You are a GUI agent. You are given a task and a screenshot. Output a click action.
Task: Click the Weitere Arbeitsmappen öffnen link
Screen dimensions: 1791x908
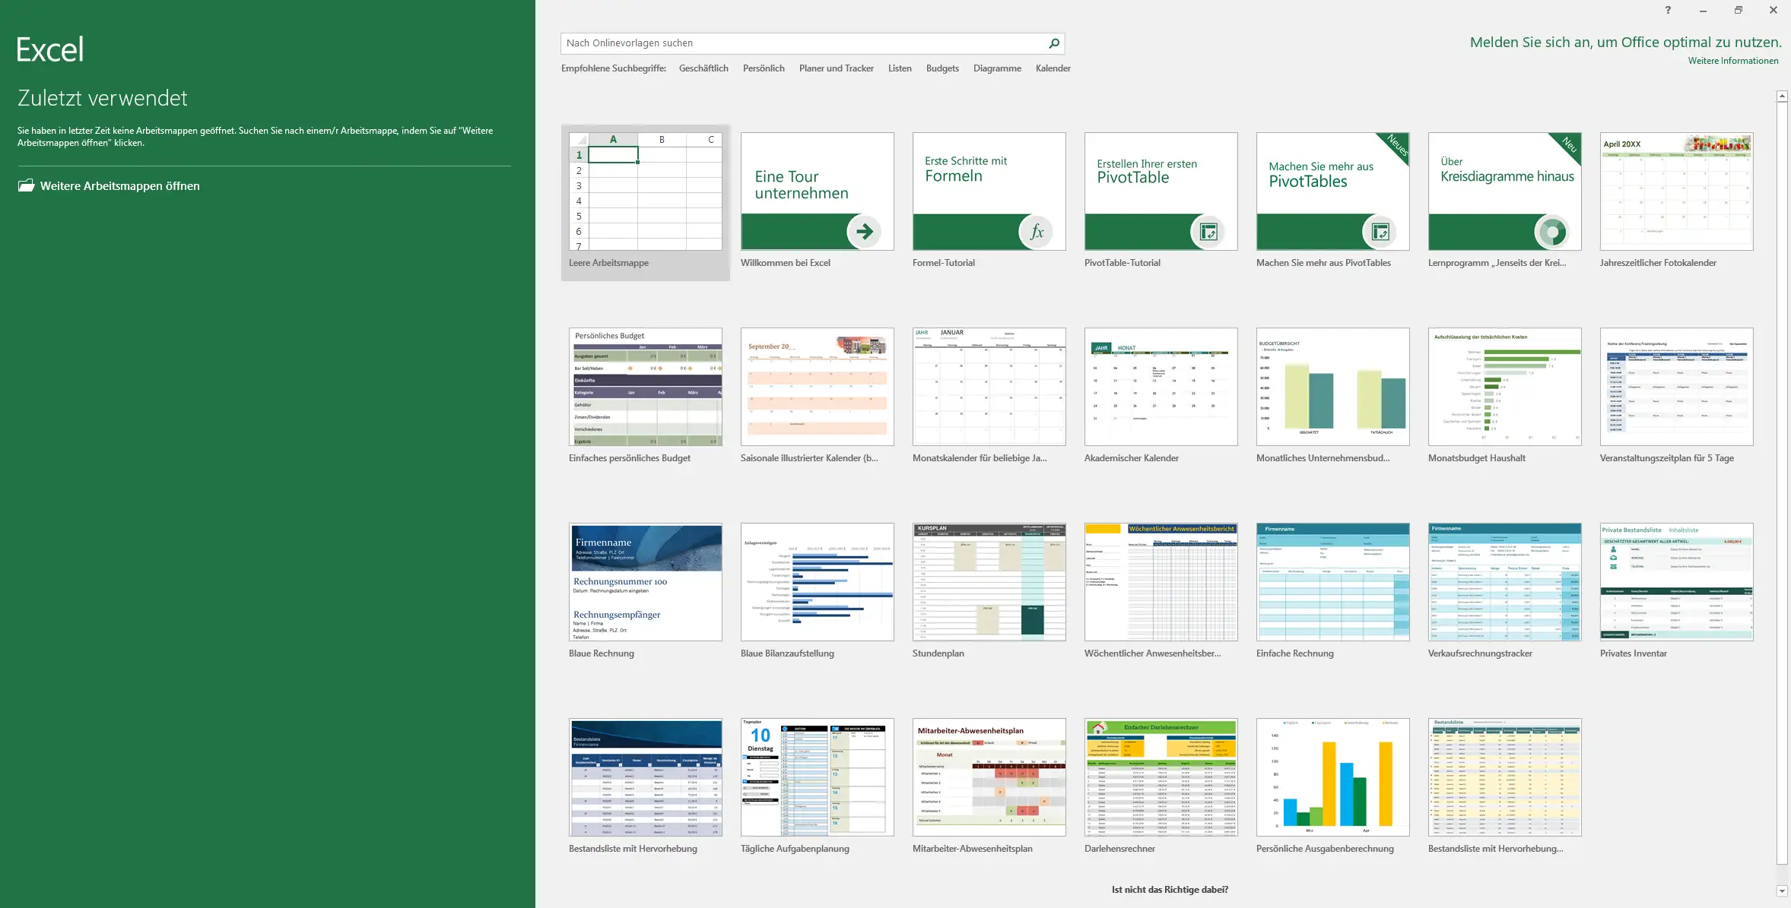pos(119,186)
